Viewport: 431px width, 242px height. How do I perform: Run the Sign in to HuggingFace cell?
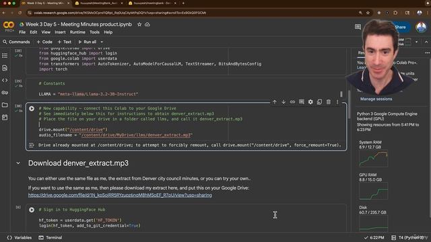click(x=32, y=210)
